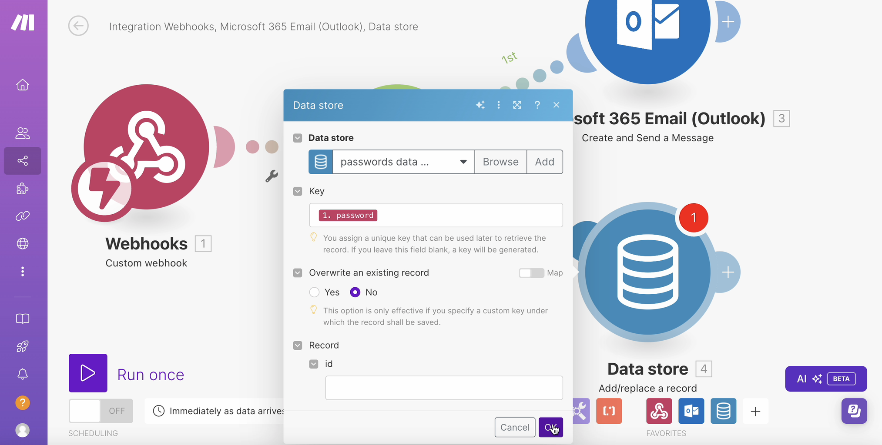Click the 'Custom webhook' label
The image size is (882, 445).
coord(146,263)
